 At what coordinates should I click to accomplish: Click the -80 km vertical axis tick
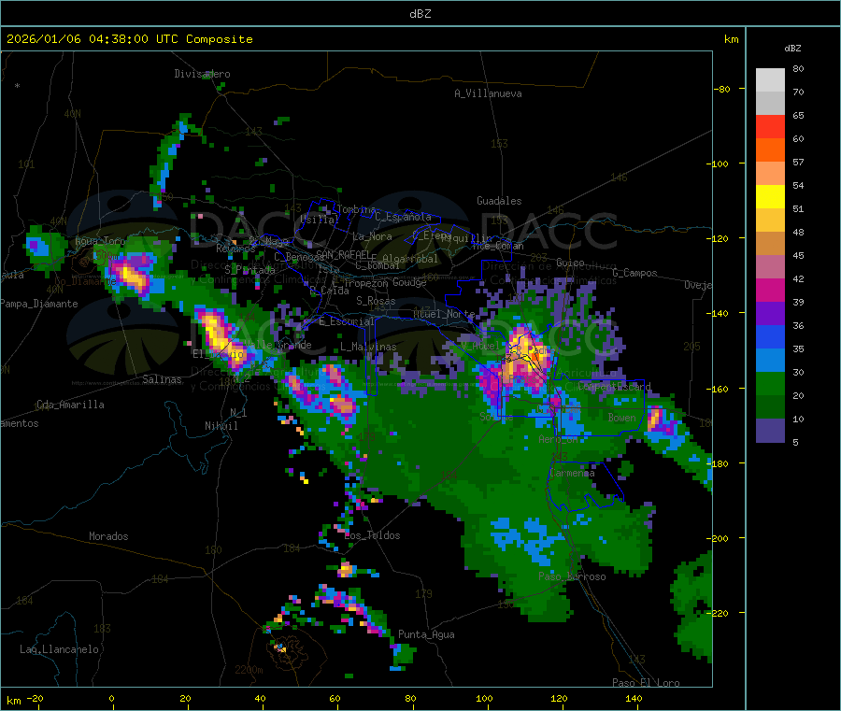pos(722,89)
